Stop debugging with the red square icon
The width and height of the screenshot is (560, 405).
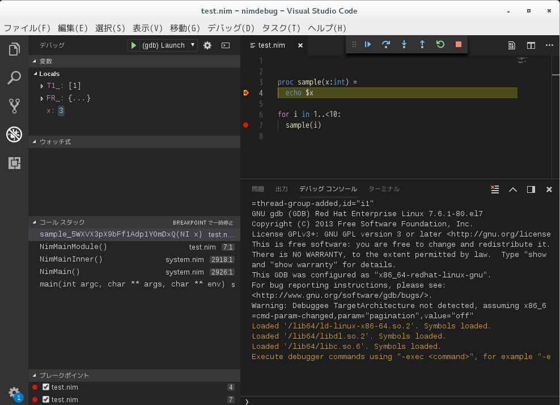[458, 44]
